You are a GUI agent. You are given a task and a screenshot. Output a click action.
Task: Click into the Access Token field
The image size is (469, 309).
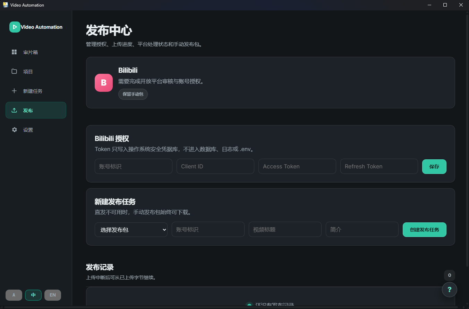click(297, 166)
